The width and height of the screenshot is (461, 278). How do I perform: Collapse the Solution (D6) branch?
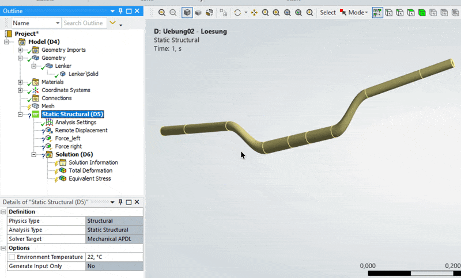[34, 155]
